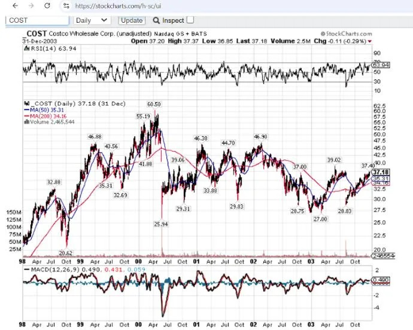Select the 46.88 high price label

(95, 136)
